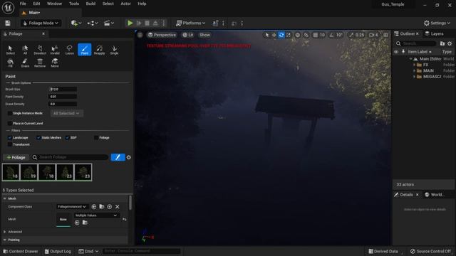Expand the MAIN folder in Outliner
Screen dimensions: 456x256
click(x=414, y=71)
